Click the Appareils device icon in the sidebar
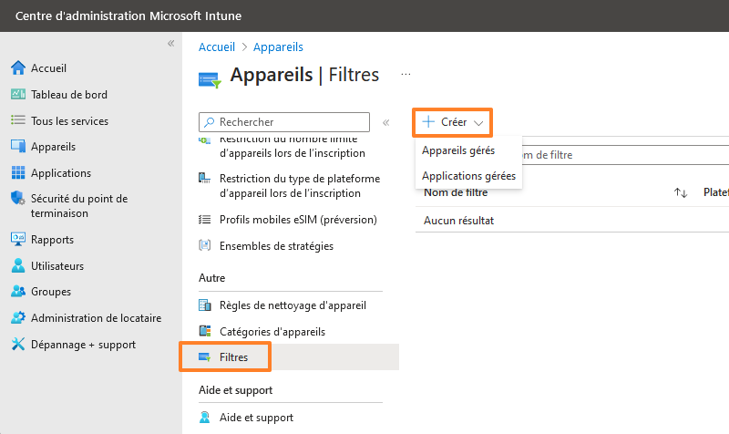Viewport: 729px width, 434px height. 18,147
